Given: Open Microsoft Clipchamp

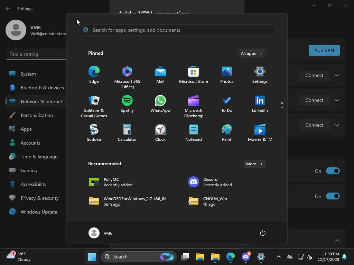Looking at the screenshot, I should [194, 107].
